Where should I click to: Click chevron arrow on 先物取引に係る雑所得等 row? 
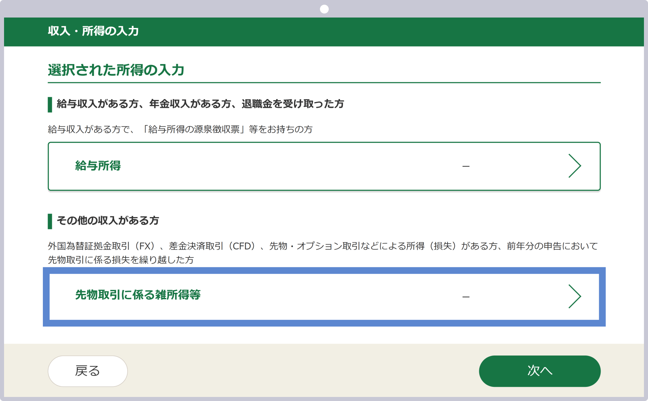point(574,297)
